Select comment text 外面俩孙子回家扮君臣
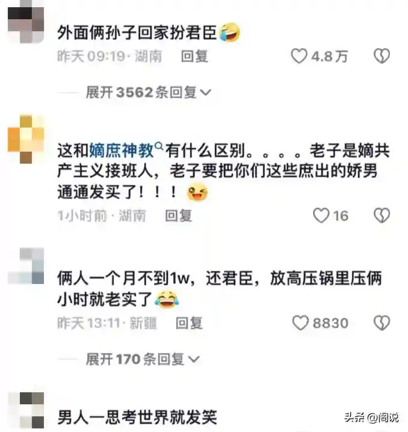Screen dimensions: 408x432 coord(137,32)
